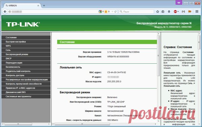Open the Сеть menu item

tap(26, 50)
